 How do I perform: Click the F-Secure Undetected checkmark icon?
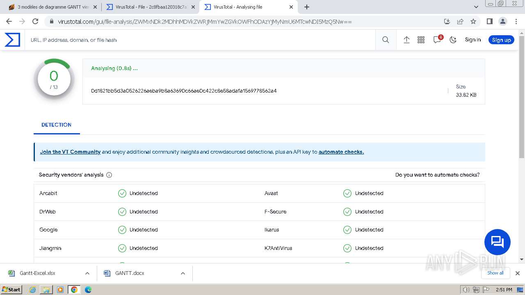[x=347, y=212]
